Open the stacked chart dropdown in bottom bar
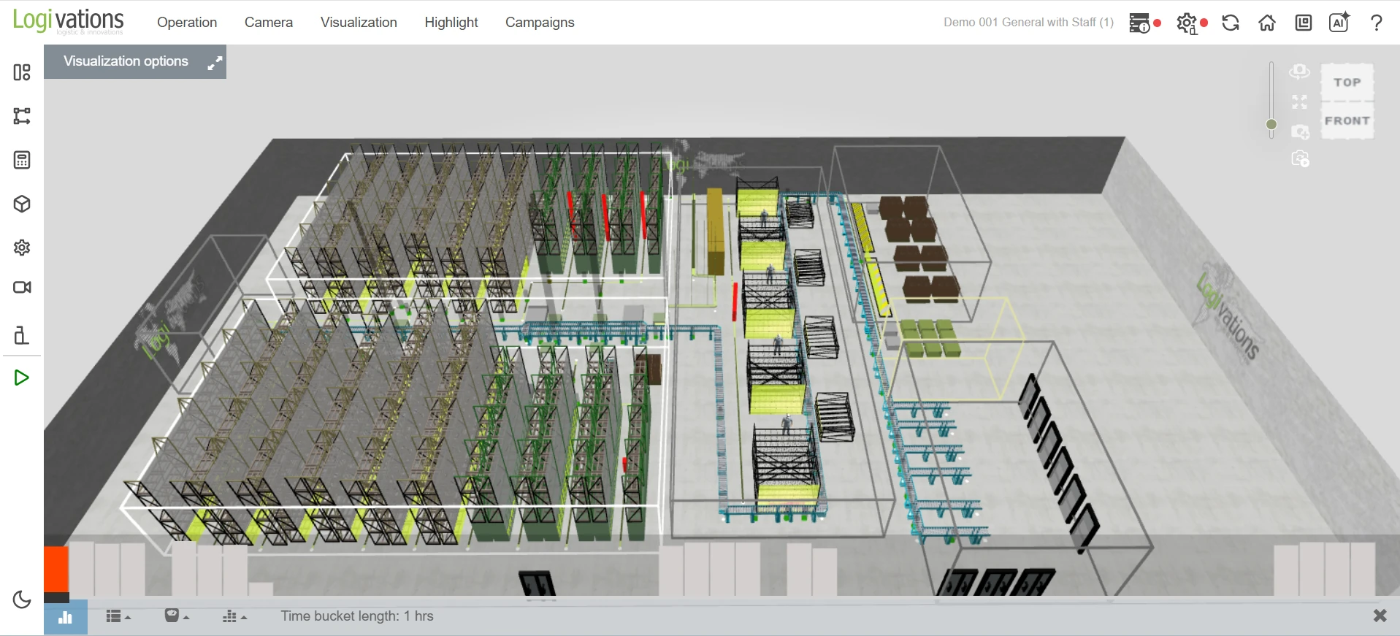Viewport: 1400px width, 636px height. (234, 617)
